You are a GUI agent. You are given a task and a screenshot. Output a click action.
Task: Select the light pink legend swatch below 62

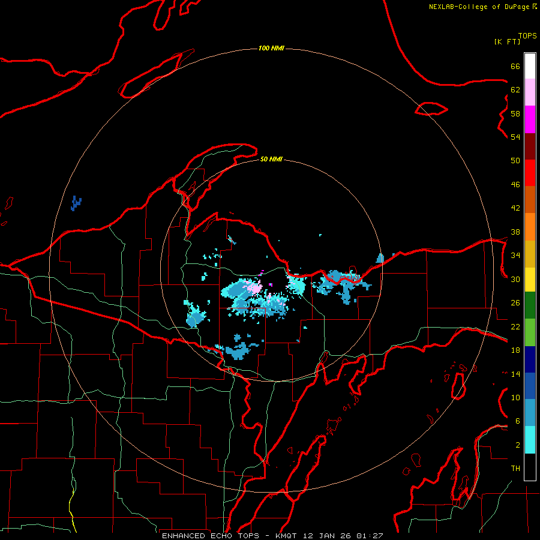[x=530, y=92]
